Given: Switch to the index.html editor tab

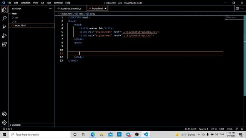Looking at the screenshot, I should (x=97, y=8).
